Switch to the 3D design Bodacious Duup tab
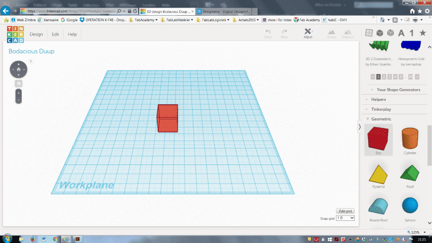This screenshot has height=243, width=432. pyautogui.click(x=167, y=11)
